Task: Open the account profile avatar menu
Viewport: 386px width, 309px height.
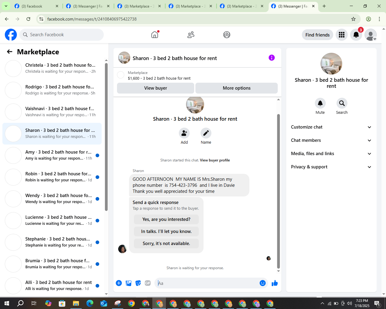Action: click(x=371, y=35)
